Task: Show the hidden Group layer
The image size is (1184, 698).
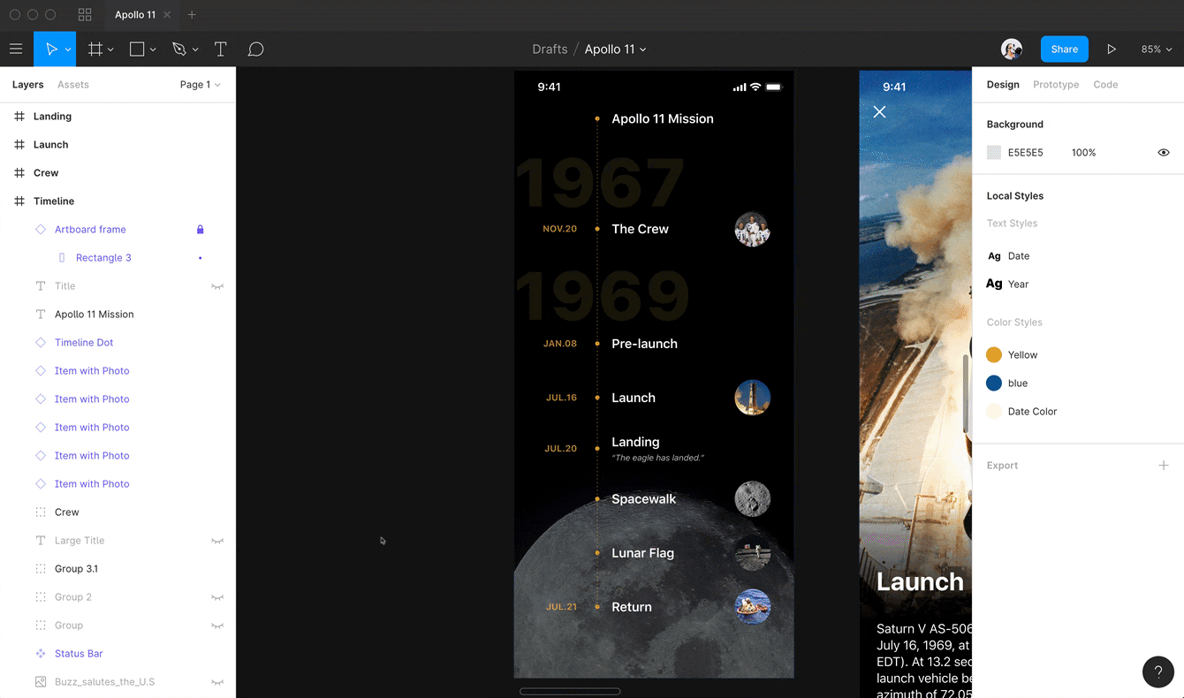Action: point(217,626)
